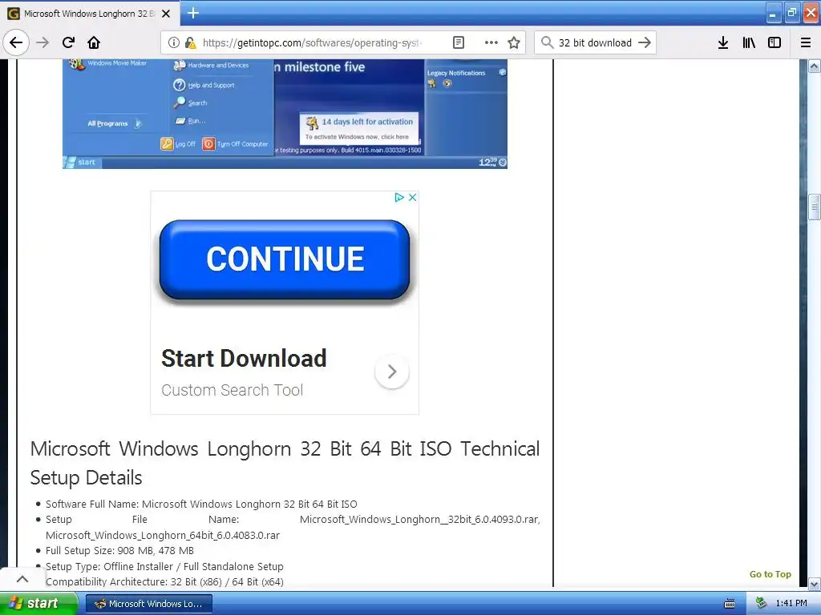Screen dimensions: 821x615
Task: Click the ad's round arrow chevron button
Action: [x=391, y=372]
